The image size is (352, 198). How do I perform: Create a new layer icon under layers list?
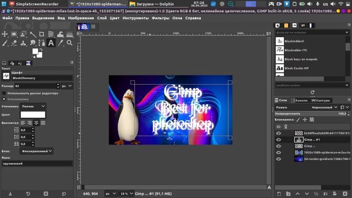[279, 194]
